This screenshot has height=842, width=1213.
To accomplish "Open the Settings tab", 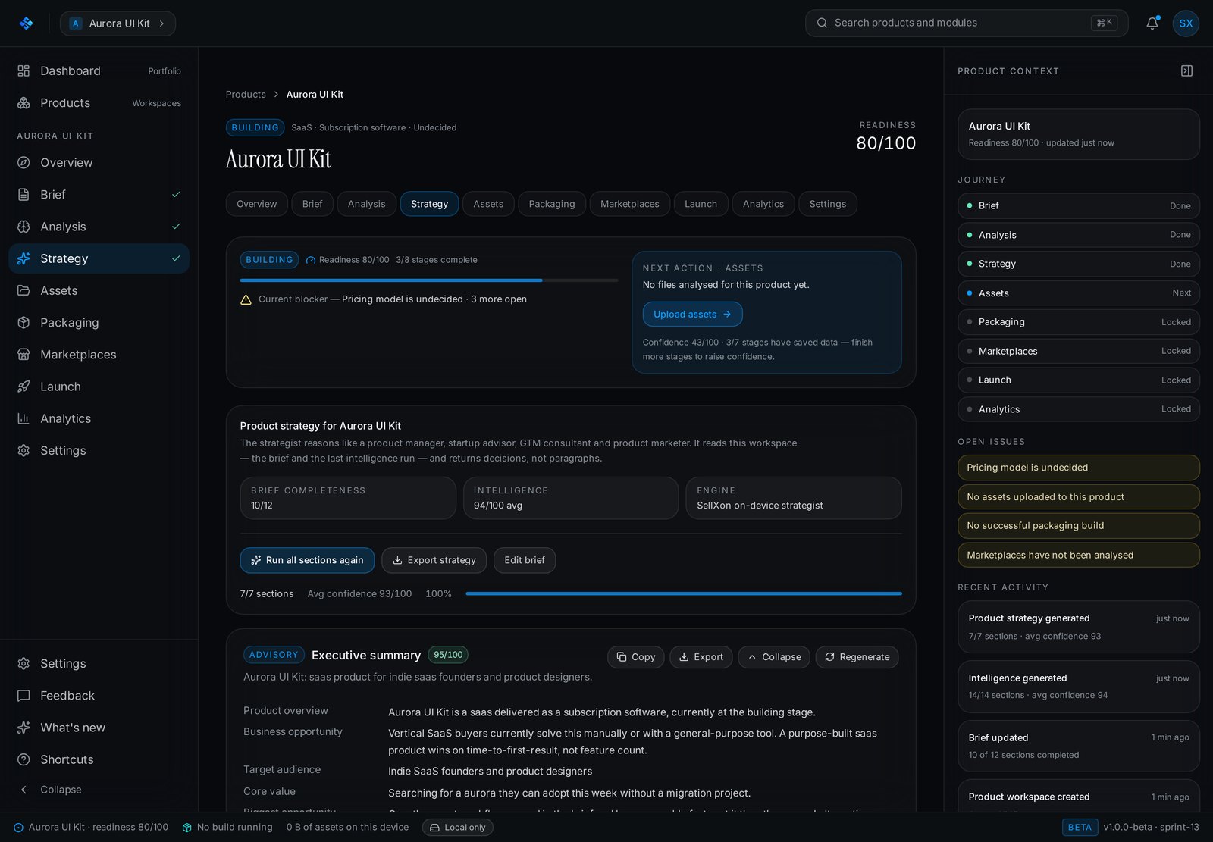I will pyautogui.click(x=828, y=204).
